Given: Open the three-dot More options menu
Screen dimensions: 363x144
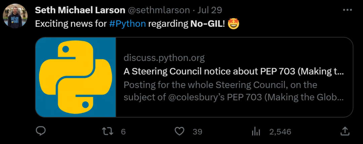Looking at the screenshot, I should pyautogui.click(x=347, y=10).
